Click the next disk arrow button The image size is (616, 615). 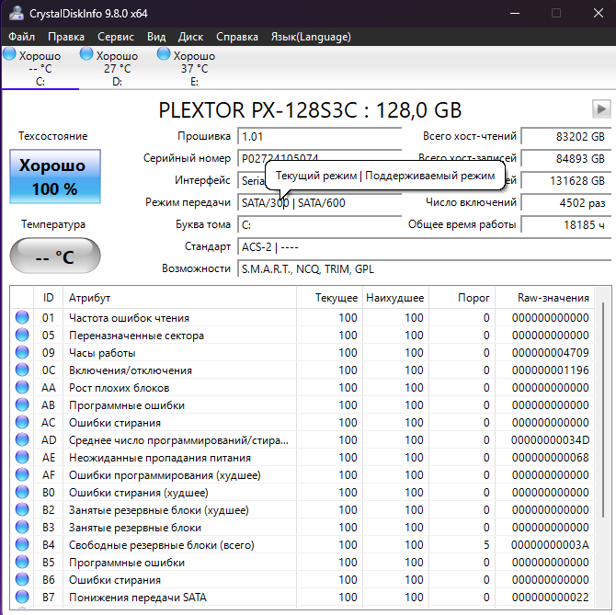pos(601,109)
